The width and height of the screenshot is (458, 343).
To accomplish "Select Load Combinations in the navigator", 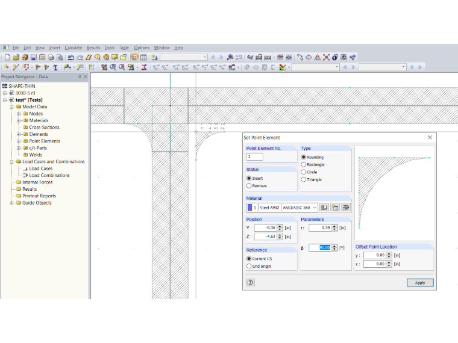I will [x=49, y=175].
